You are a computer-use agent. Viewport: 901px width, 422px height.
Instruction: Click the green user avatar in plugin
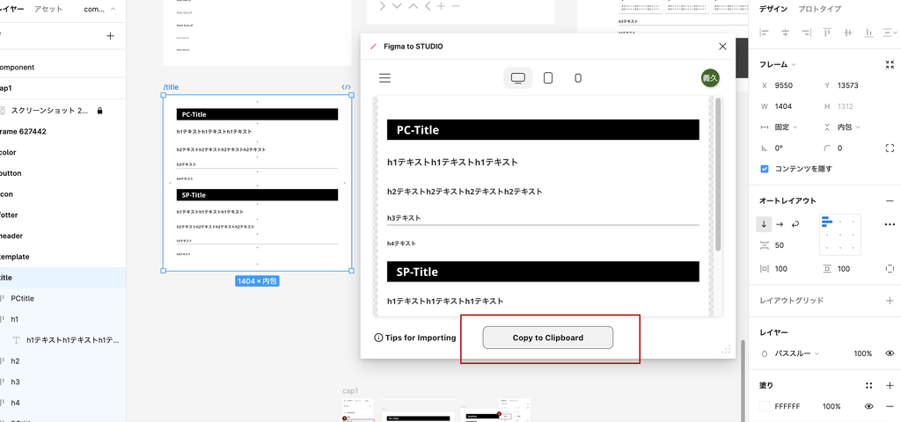pyautogui.click(x=710, y=78)
